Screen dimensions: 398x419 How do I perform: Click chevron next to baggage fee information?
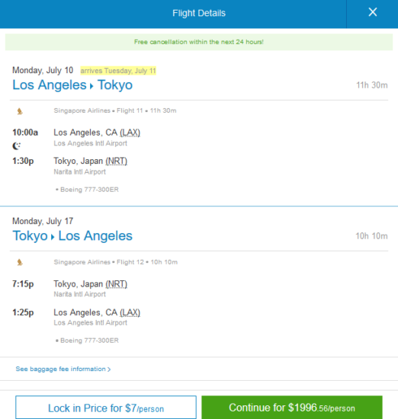109,369
